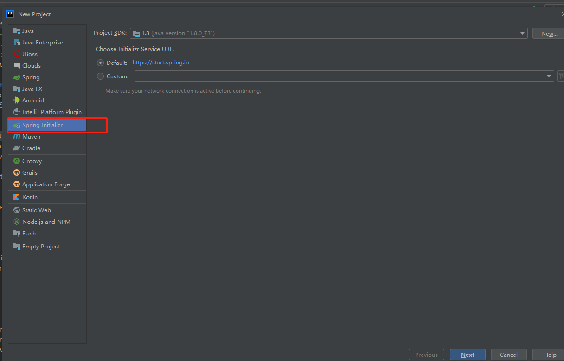564x361 pixels.
Task: Select the Java project type icon
Action: click(x=17, y=31)
